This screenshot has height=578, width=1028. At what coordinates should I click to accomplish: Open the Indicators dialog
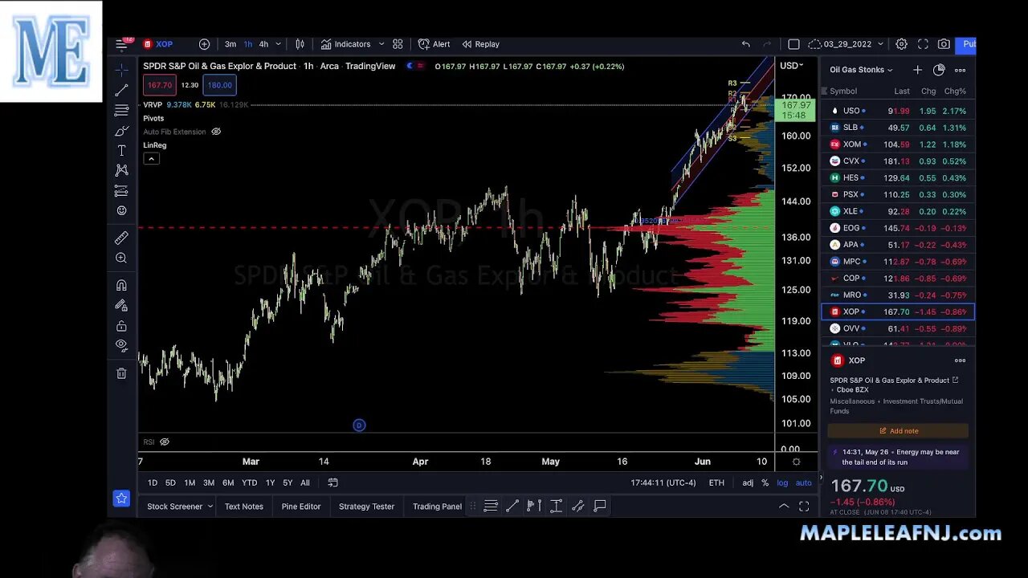click(345, 44)
